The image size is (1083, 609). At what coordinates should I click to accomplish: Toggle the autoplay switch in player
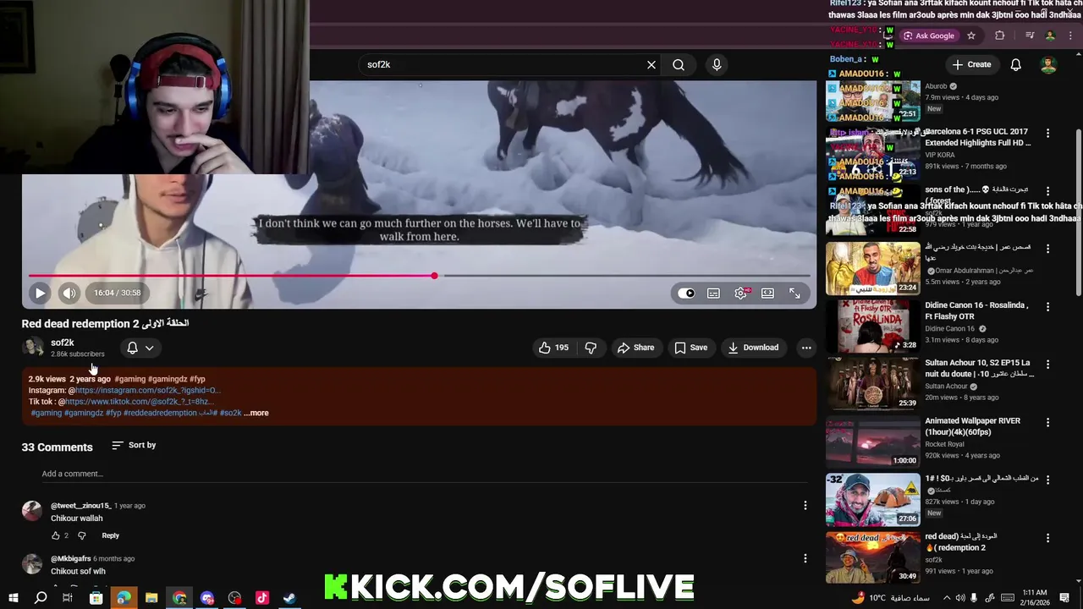[686, 294]
